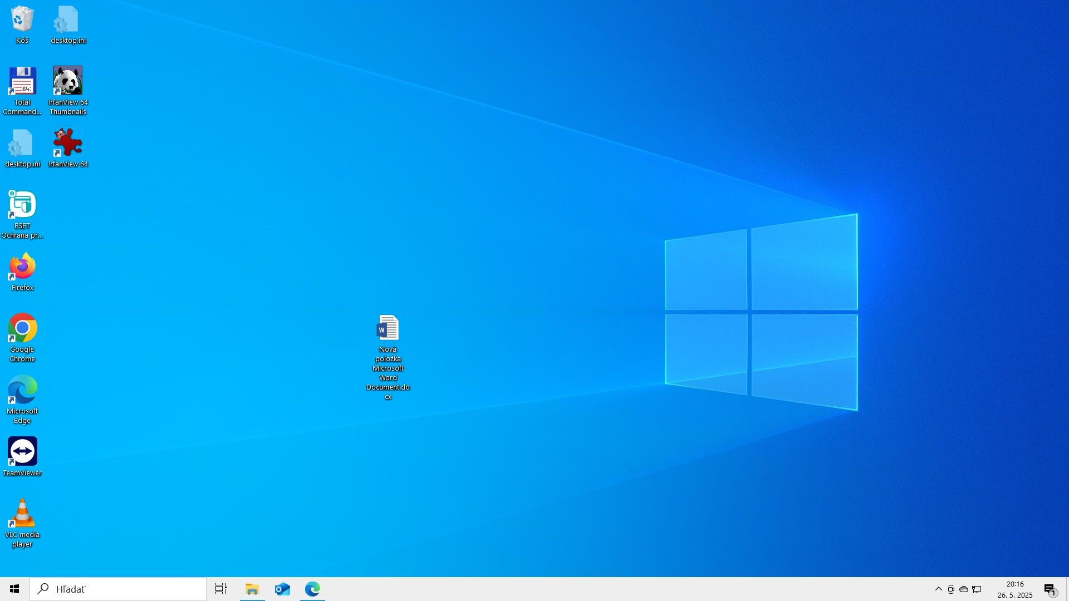1069x601 pixels.
Task: Open File Explorer from the taskbar
Action: pyautogui.click(x=252, y=589)
